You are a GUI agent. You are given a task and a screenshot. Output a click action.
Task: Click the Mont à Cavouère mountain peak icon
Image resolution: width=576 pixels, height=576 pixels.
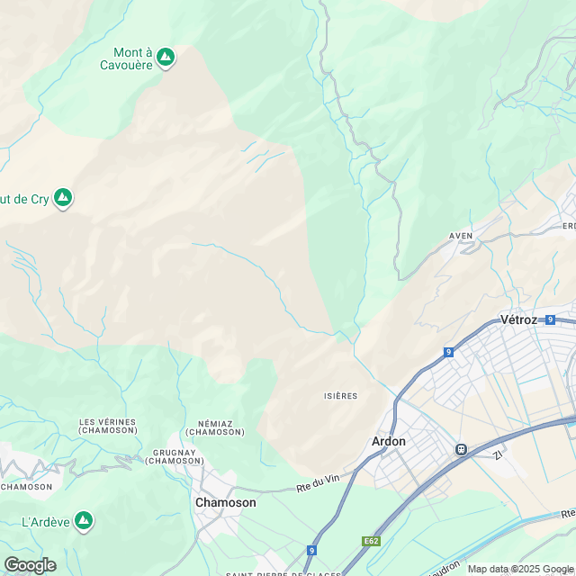(x=166, y=58)
